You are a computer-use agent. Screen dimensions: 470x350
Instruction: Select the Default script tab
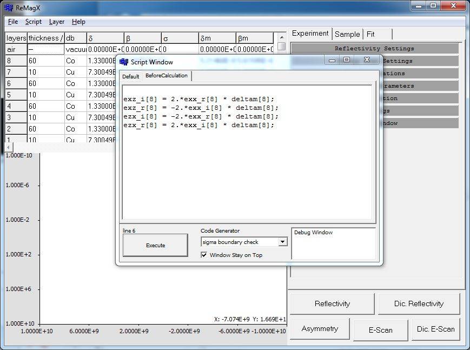[x=130, y=76]
